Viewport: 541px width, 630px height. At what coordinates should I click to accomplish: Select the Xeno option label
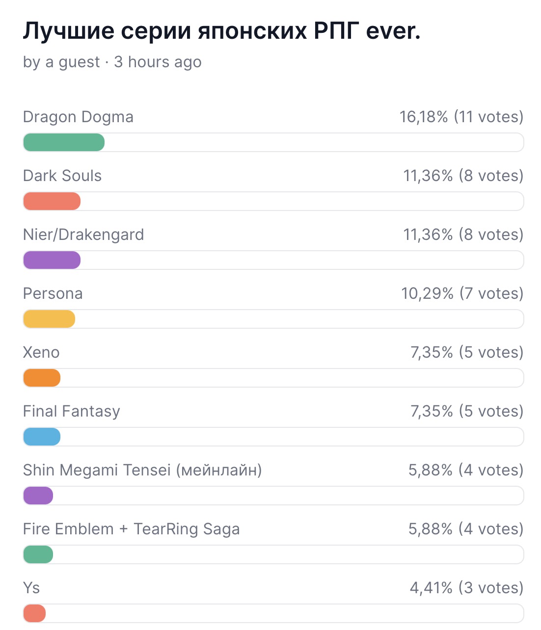tap(41, 352)
